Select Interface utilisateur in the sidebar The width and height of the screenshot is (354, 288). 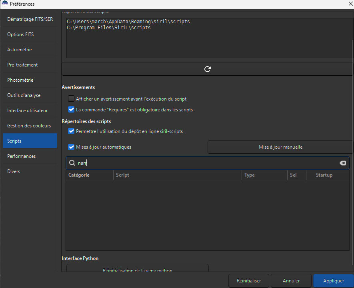[30, 111]
